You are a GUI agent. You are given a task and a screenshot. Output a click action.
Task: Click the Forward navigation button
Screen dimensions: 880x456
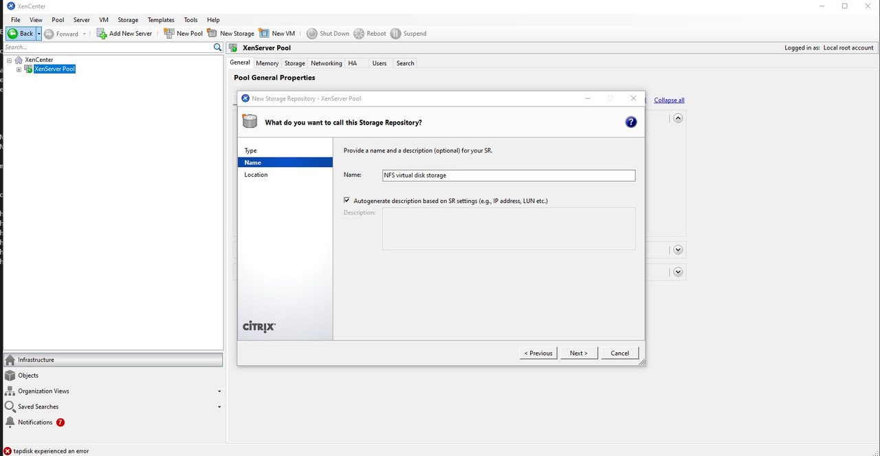point(61,33)
